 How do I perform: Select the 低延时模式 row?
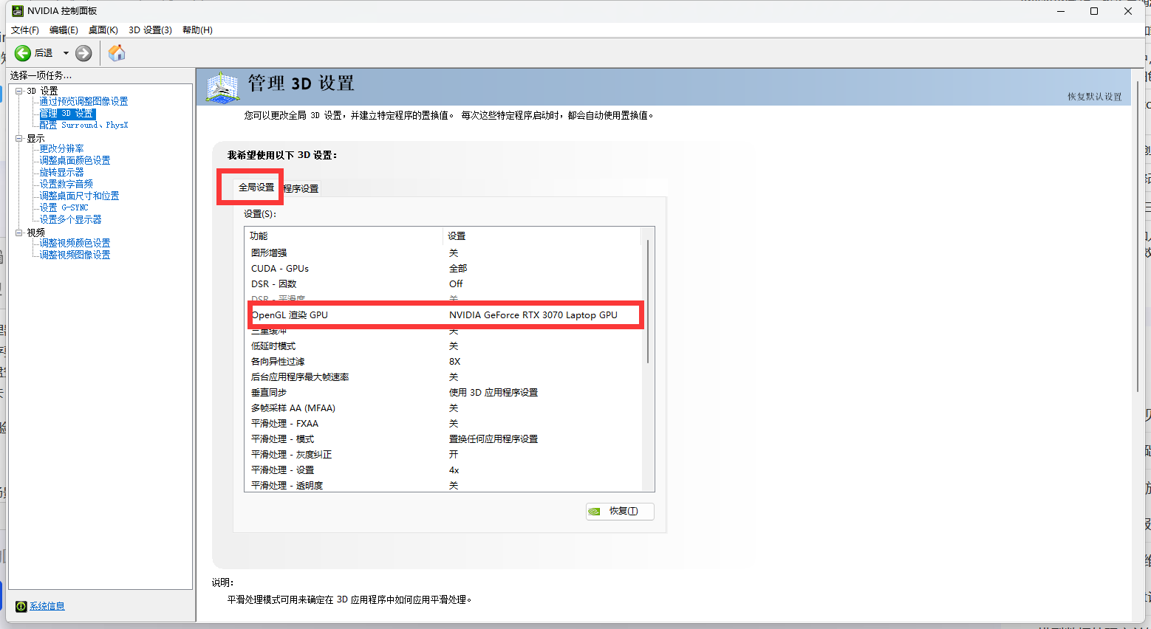[443, 346]
